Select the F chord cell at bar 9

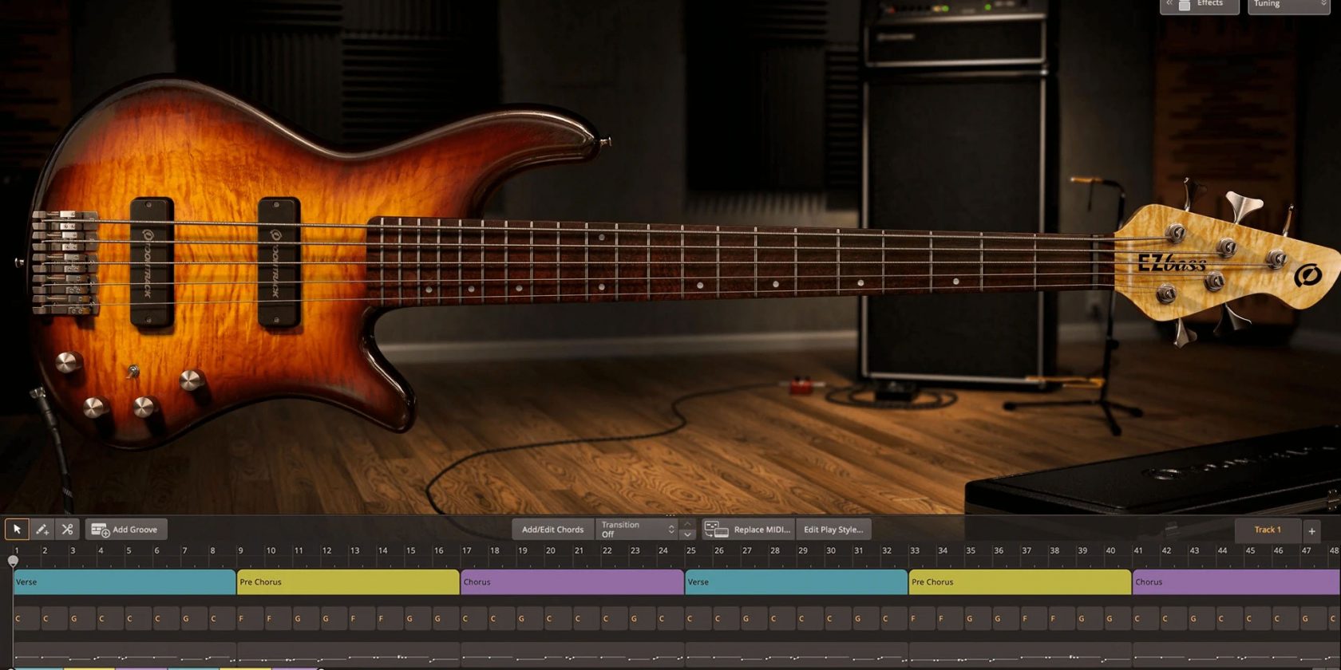[x=251, y=618]
